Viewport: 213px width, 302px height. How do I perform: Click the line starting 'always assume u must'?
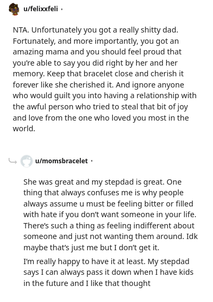(108, 204)
